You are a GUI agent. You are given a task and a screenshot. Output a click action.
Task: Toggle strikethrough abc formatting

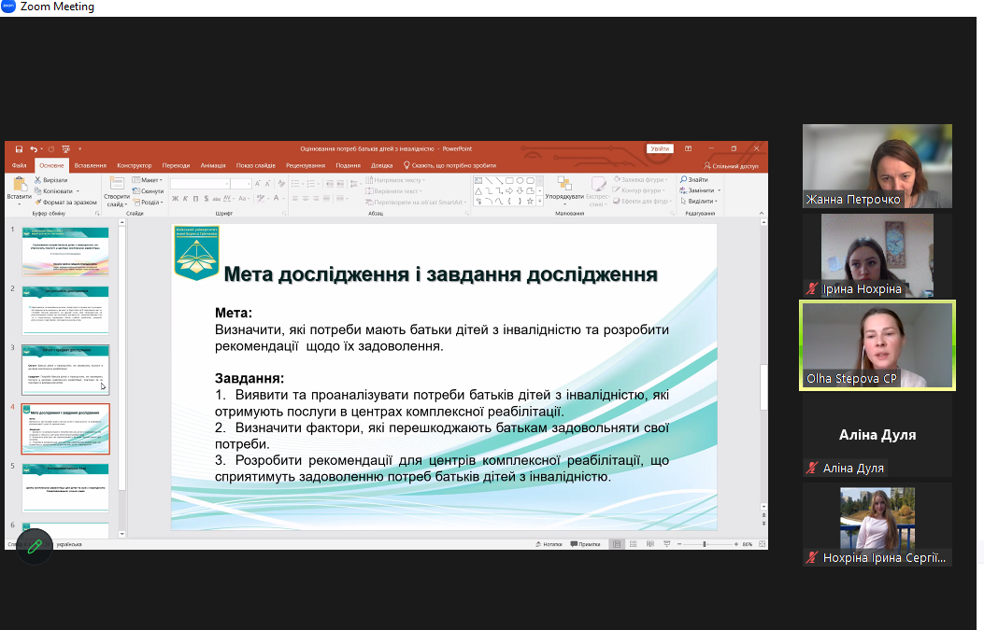coord(217,199)
